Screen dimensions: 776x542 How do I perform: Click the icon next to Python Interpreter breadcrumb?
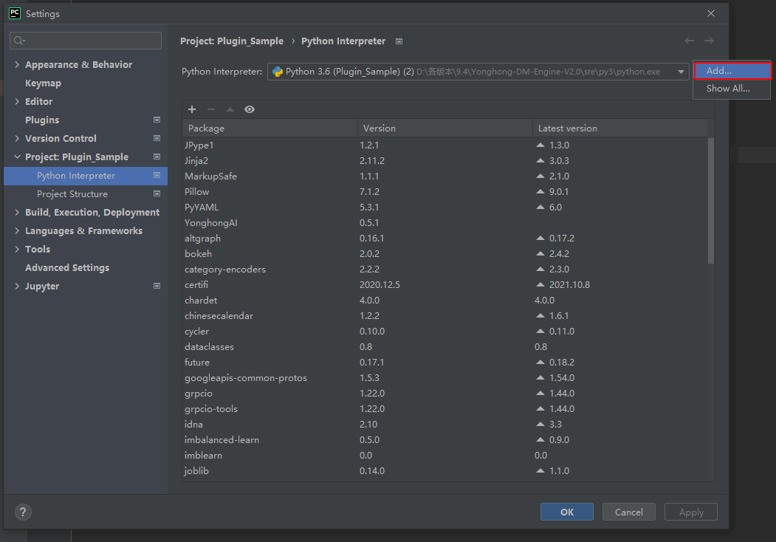pos(399,41)
